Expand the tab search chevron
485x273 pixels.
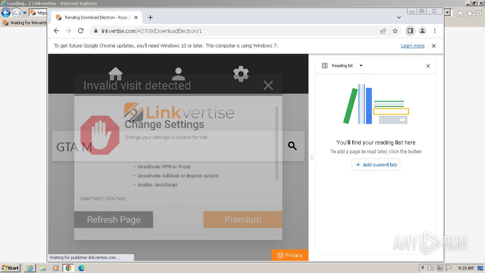click(399, 17)
